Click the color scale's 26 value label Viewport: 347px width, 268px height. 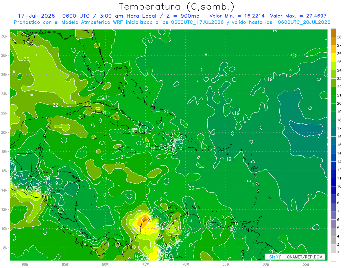(x=339, y=53)
